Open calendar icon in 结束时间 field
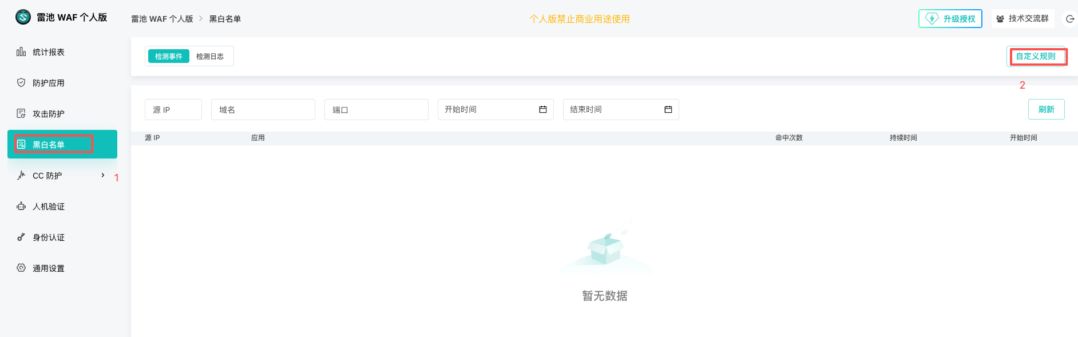 coord(668,110)
